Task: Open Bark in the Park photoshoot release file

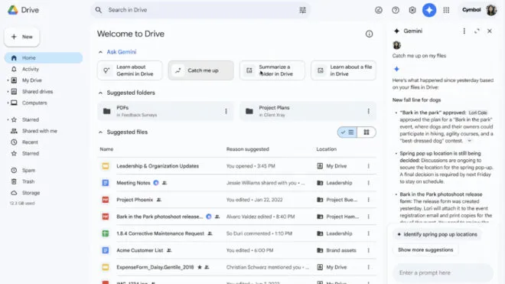Action: [159, 217]
